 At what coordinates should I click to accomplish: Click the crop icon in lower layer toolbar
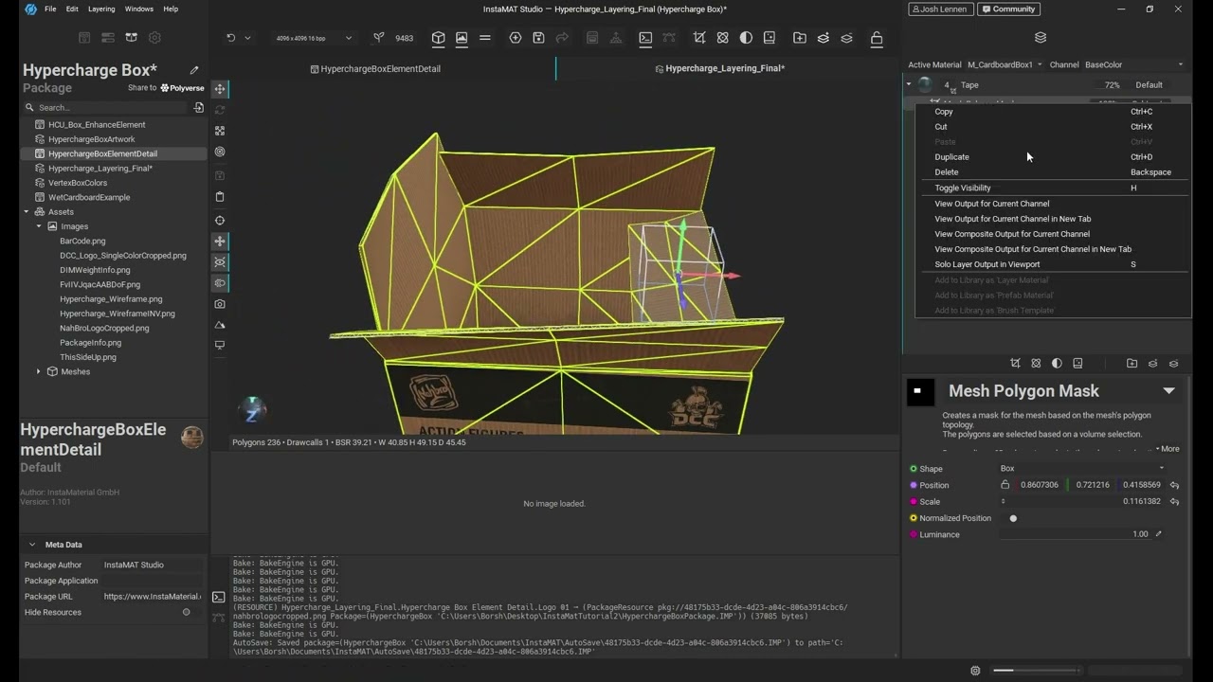[x=1015, y=364]
